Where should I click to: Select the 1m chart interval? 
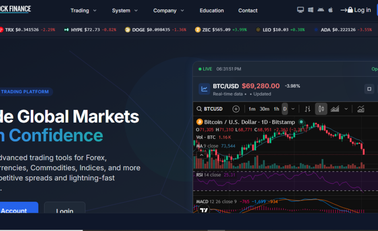[x=252, y=109]
